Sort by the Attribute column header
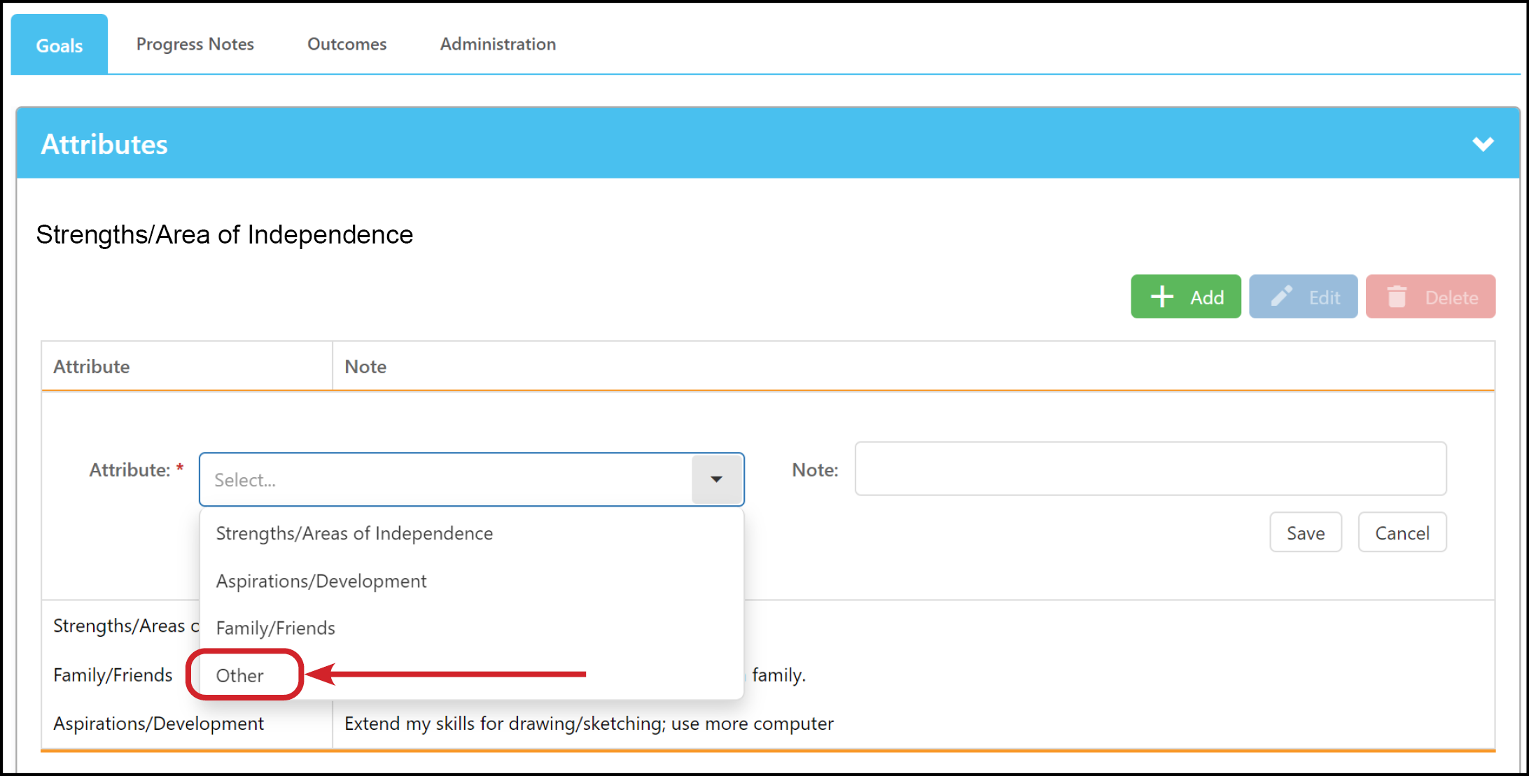 click(186, 366)
